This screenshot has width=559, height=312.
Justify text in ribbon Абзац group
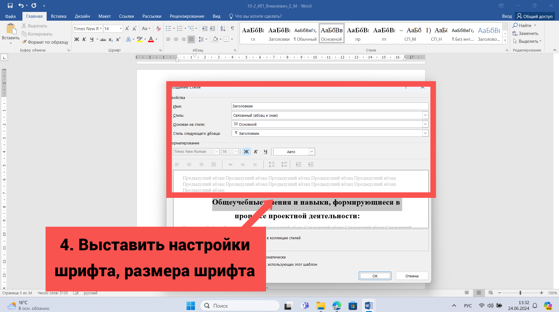pyautogui.click(x=191, y=39)
